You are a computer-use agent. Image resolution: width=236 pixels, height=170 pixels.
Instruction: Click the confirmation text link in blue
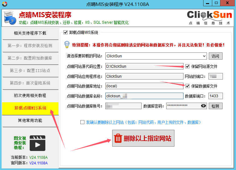pyautogui.click(x=143, y=122)
